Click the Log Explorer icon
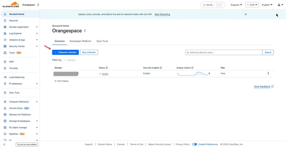The height and width of the screenshot is (148, 286). pyautogui.click(x=5, y=33)
